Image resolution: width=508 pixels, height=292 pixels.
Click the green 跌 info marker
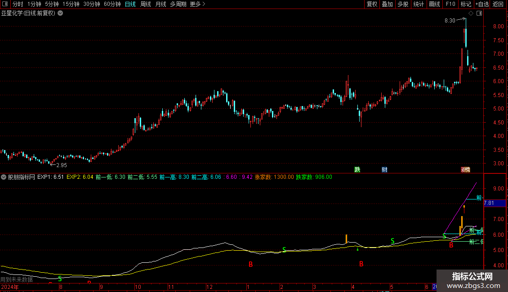point(357,169)
